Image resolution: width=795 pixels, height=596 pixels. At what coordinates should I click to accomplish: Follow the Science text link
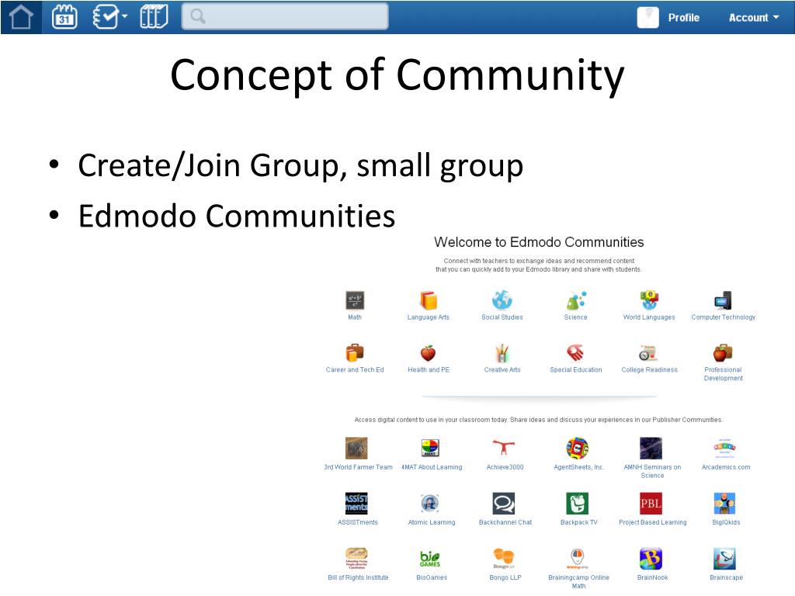coord(575,317)
